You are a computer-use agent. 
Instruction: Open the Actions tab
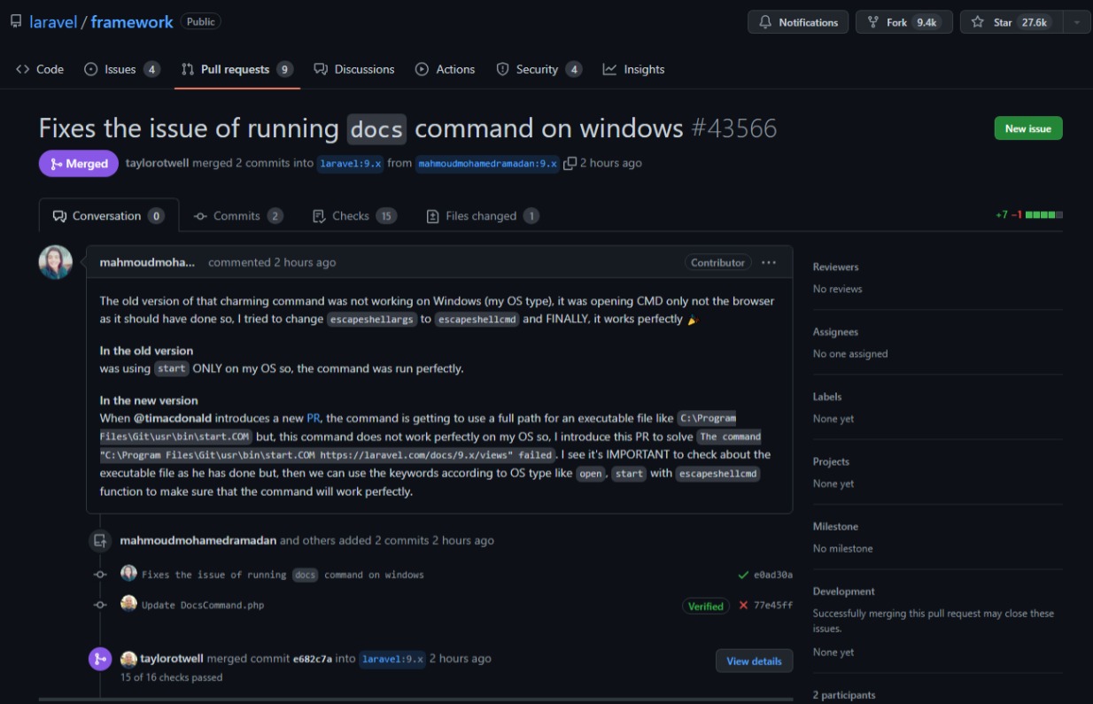(446, 69)
